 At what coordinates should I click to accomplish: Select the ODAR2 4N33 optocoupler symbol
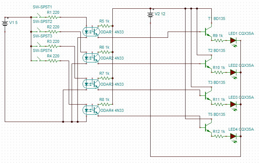coord(91,58)
